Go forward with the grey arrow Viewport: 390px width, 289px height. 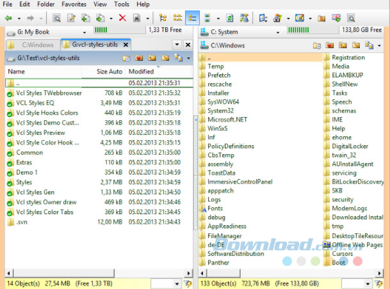pos(30,18)
